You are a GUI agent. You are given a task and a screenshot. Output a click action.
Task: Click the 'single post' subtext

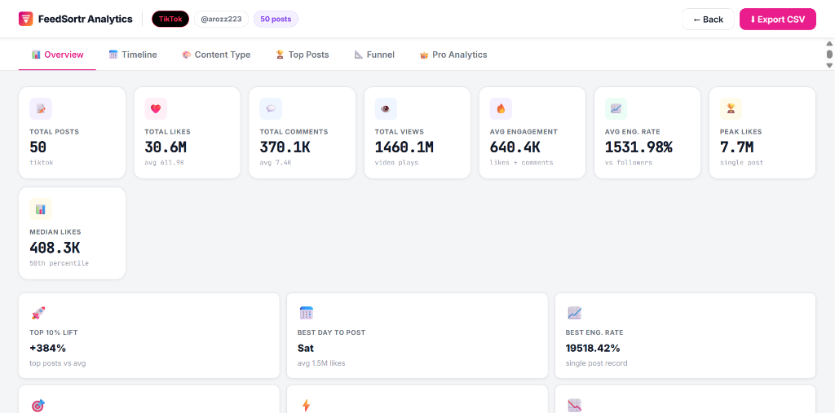[741, 162]
